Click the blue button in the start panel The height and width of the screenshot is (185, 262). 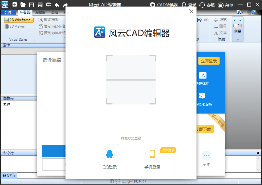click(54, 151)
